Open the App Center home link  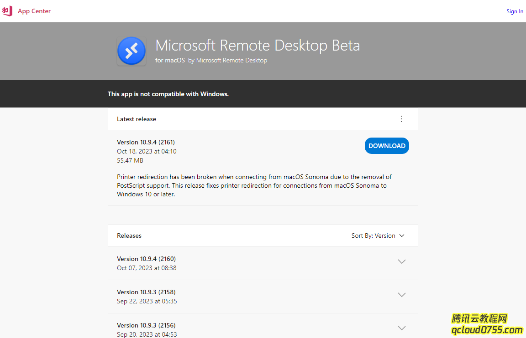(34, 11)
